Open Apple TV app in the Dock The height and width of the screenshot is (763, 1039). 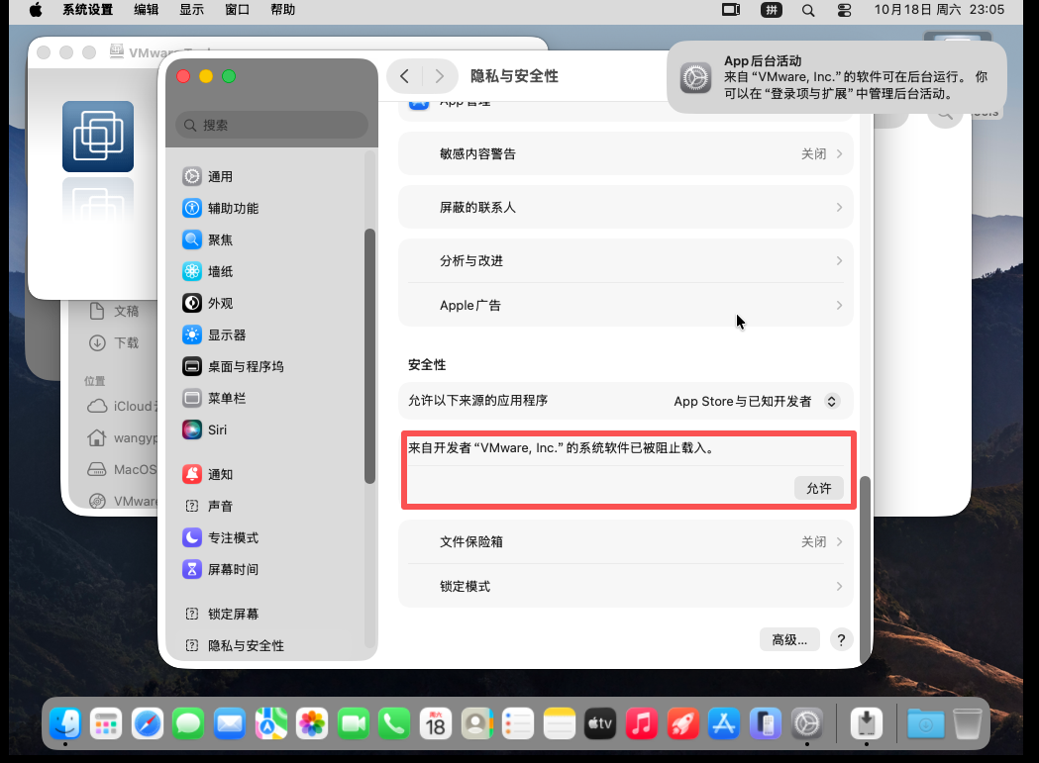(600, 723)
